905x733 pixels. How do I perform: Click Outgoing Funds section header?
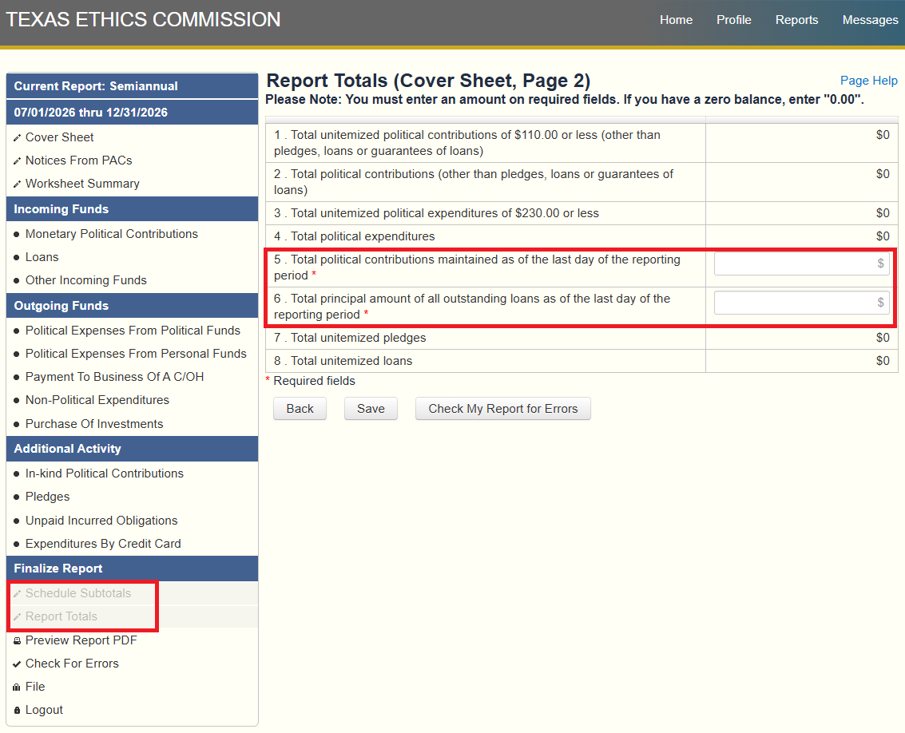[132, 305]
